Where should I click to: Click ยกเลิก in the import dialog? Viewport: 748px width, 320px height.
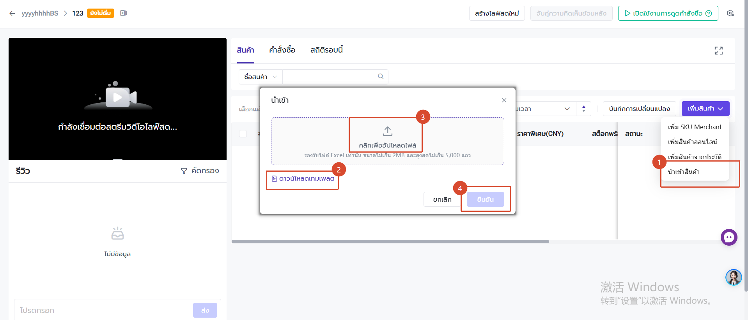click(442, 199)
